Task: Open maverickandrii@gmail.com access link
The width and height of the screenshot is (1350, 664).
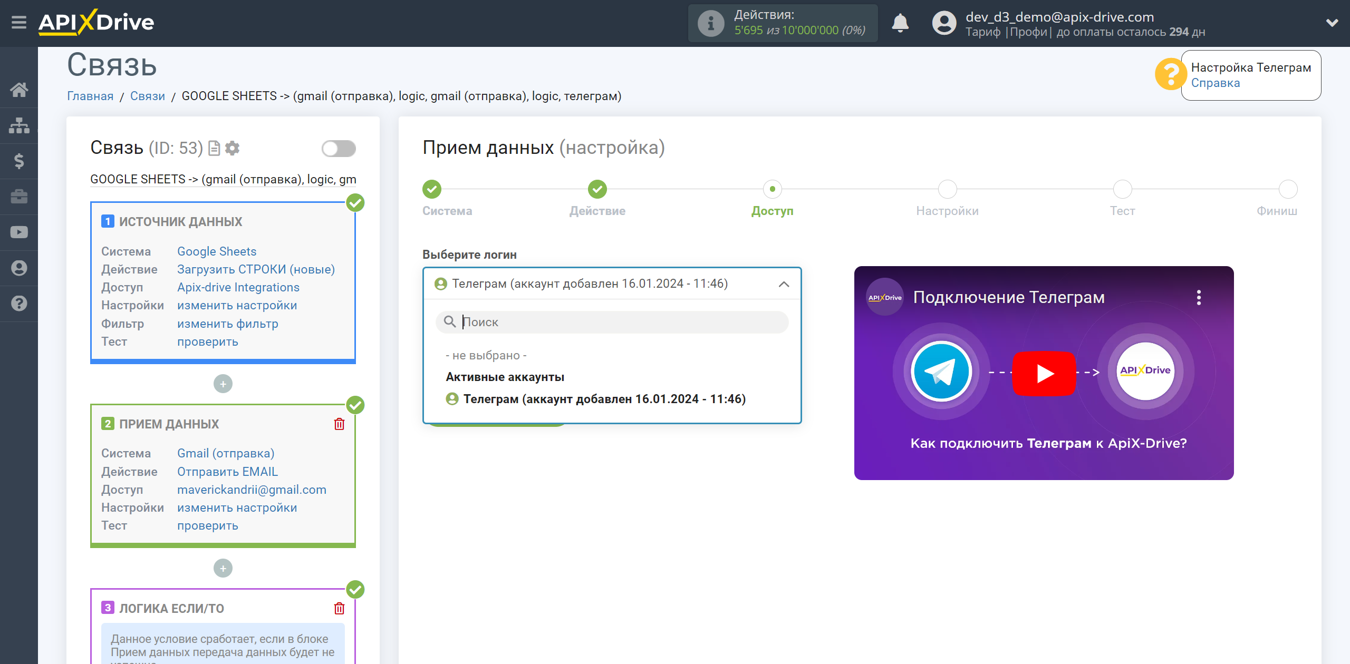Action: point(252,490)
